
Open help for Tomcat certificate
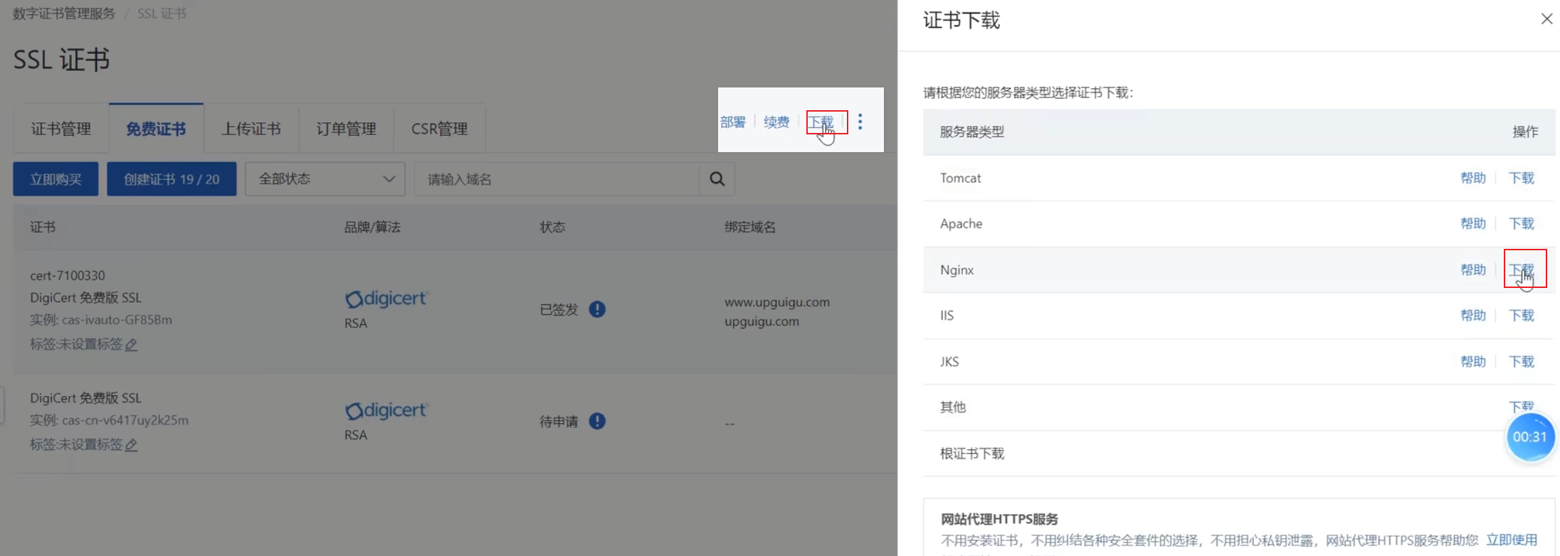pos(1472,178)
